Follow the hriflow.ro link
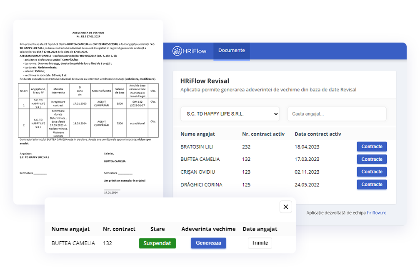The image size is (420, 273). 376,212
